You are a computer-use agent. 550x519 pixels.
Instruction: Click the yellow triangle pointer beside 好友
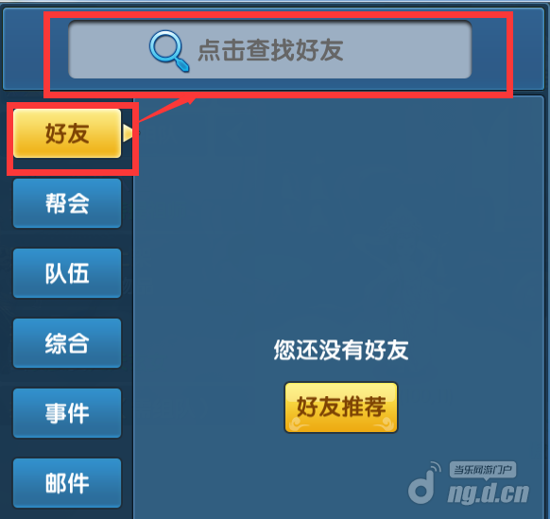click(x=128, y=133)
